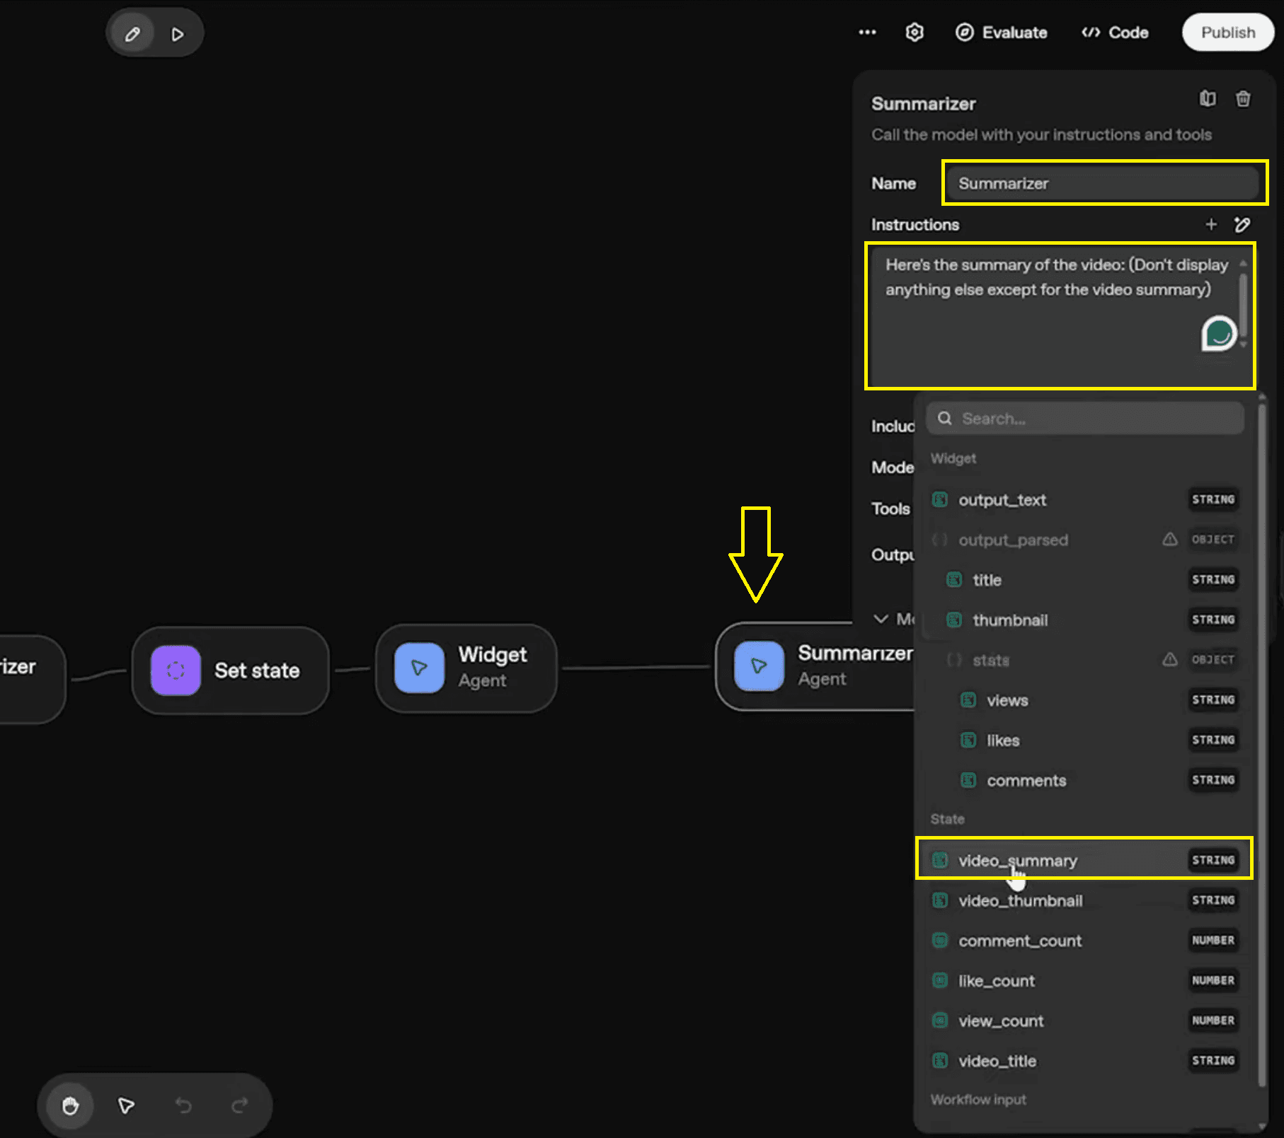This screenshot has height=1138, width=1284.
Task: Focus the variable Search field
Action: point(1084,419)
